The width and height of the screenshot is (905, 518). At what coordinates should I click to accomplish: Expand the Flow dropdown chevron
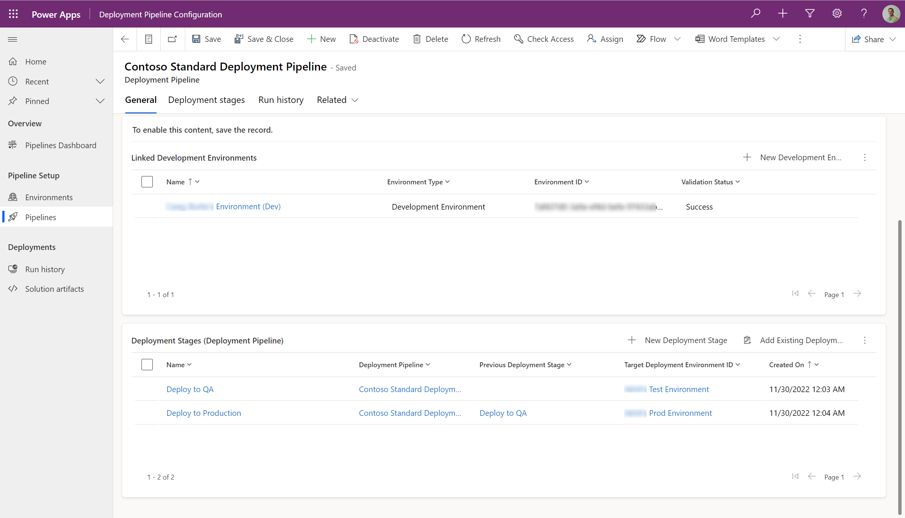[677, 39]
